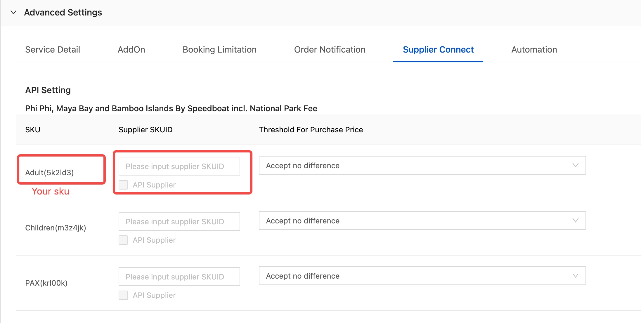Collapse the Advanced Settings section chevron

pyautogui.click(x=13, y=13)
